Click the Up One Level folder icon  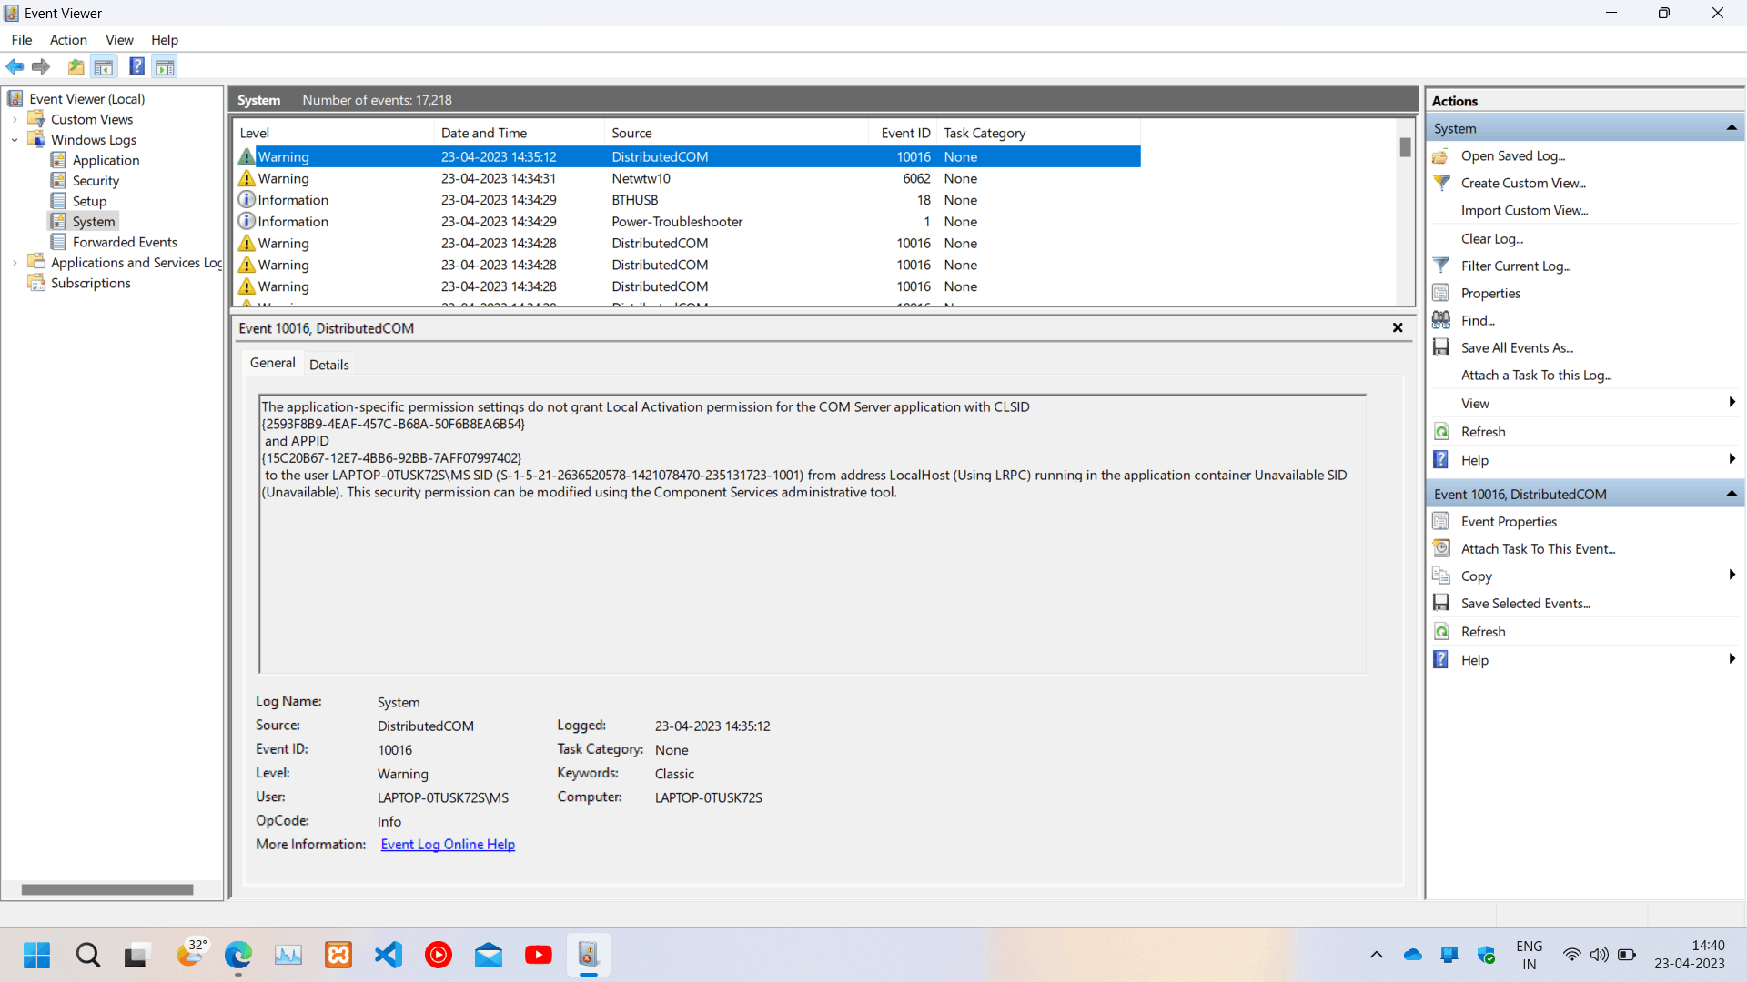click(76, 66)
